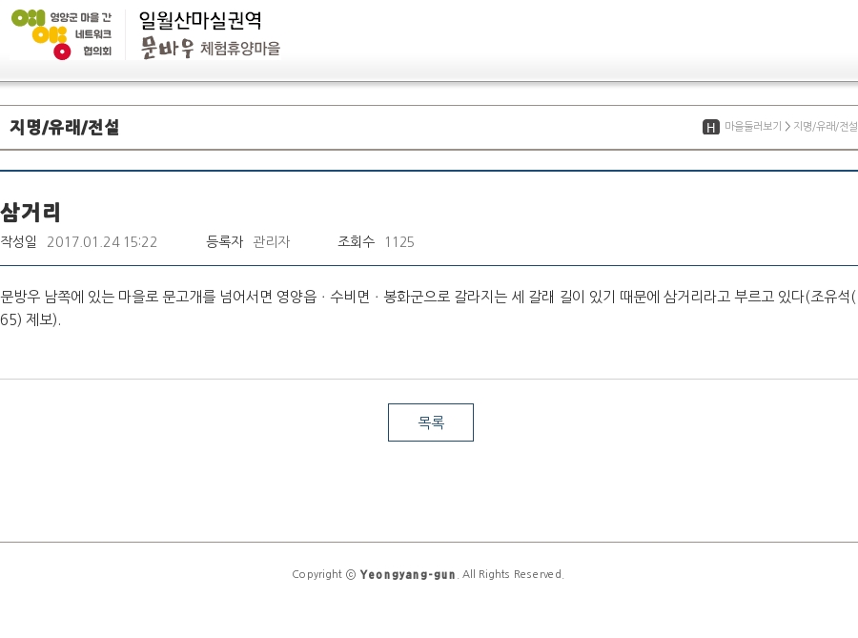Open the 지명/유래/전설 breadcrumb link
858x638 pixels.
tap(826, 127)
